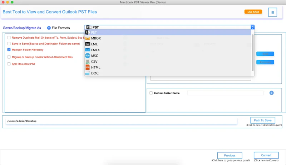Click the Path To Save button
This screenshot has height=165, width=286.
tap(263, 120)
